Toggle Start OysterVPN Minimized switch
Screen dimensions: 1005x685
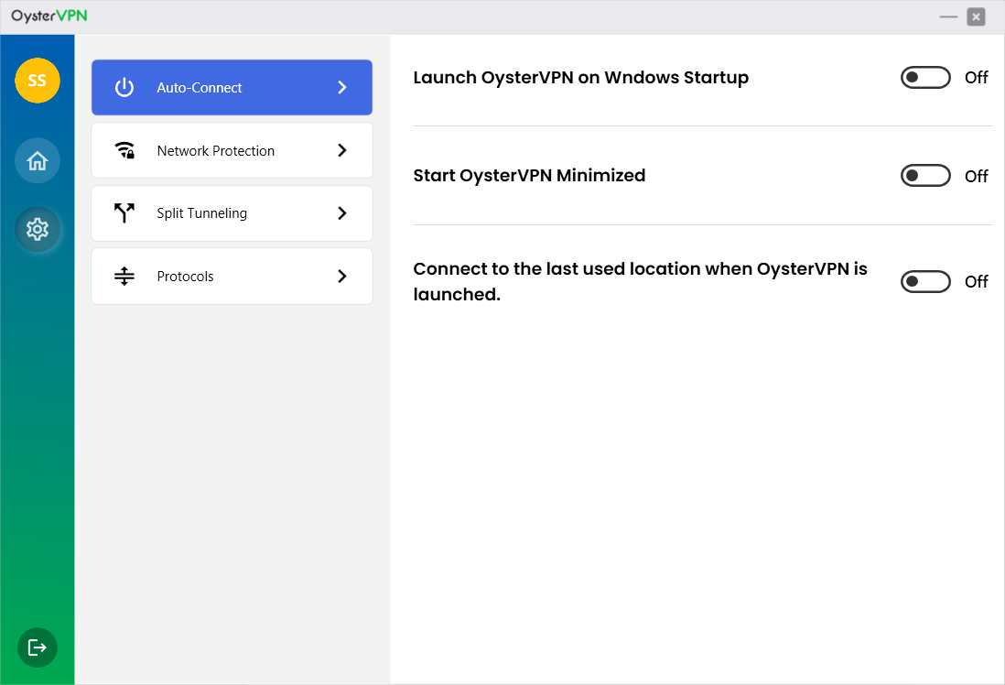(924, 175)
